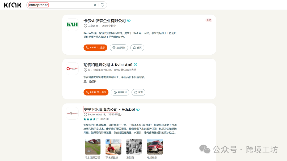The height and width of the screenshot is (161, 287).
Task: Click the Krak logo
Action: pyautogui.click(x=12, y=5)
